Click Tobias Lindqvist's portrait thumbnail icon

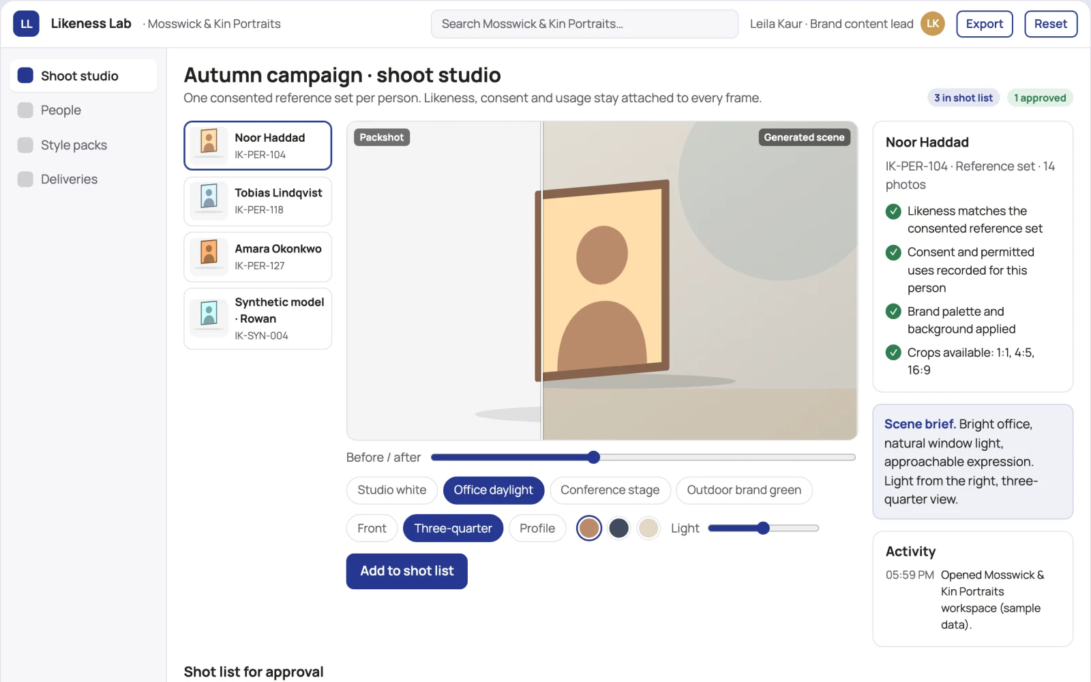(209, 201)
